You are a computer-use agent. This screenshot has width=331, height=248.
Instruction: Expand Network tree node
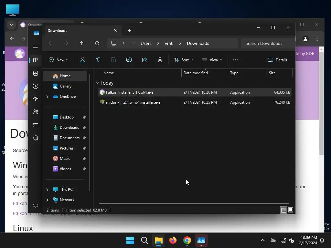47,200
